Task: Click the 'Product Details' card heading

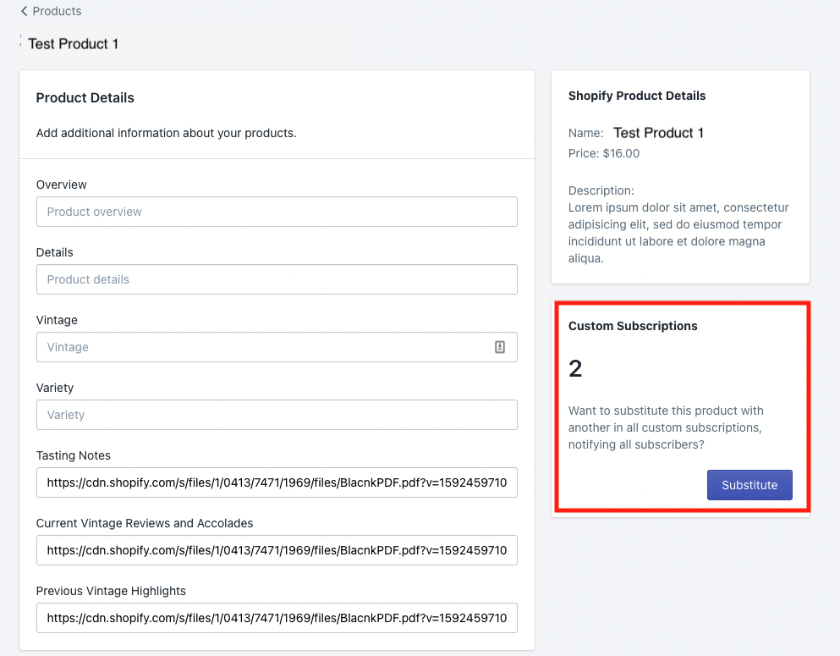Action: 85,97
